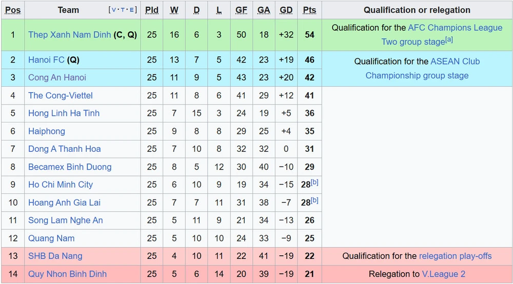
Task: Click Quy Nhon Binh Dinh link
Action: pyautogui.click(x=67, y=274)
